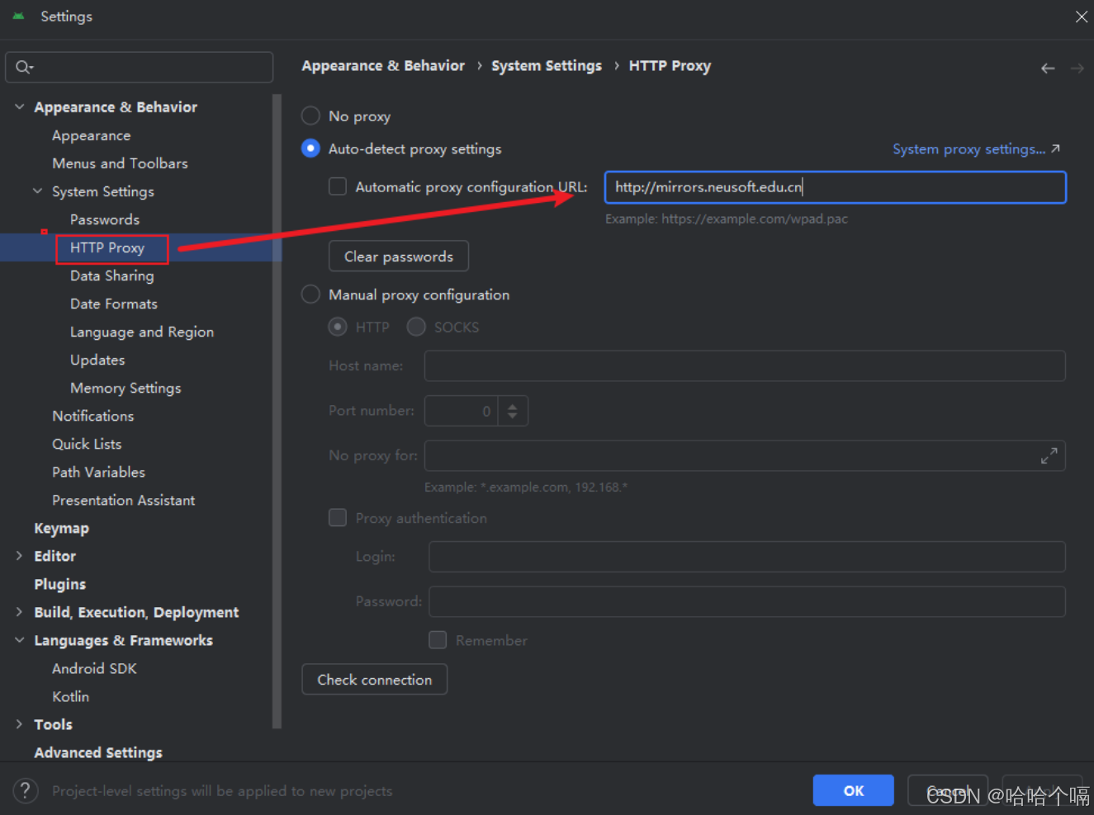This screenshot has height=815, width=1094.
Task: Click the port number up stepper arrow
Action: 513,406
